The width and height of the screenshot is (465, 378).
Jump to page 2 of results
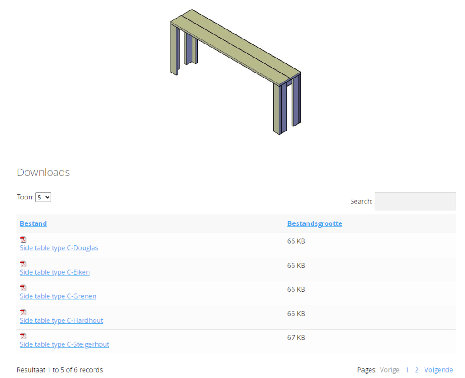coord(416,370)
